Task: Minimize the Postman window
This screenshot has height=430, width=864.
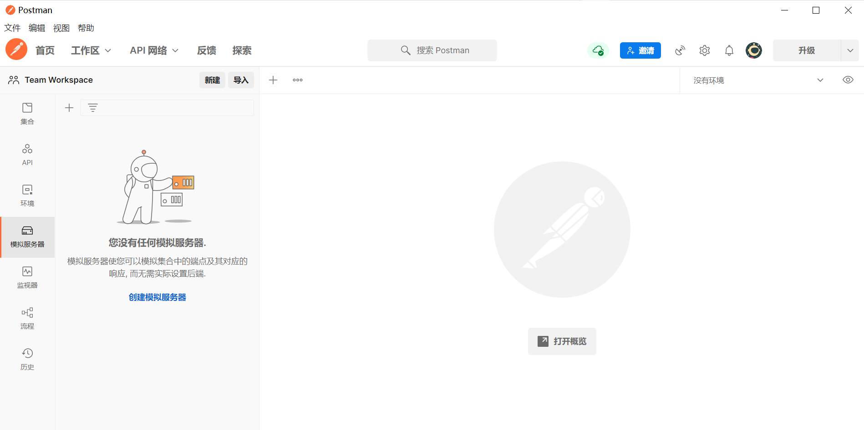Action: (x=785, y=10)
